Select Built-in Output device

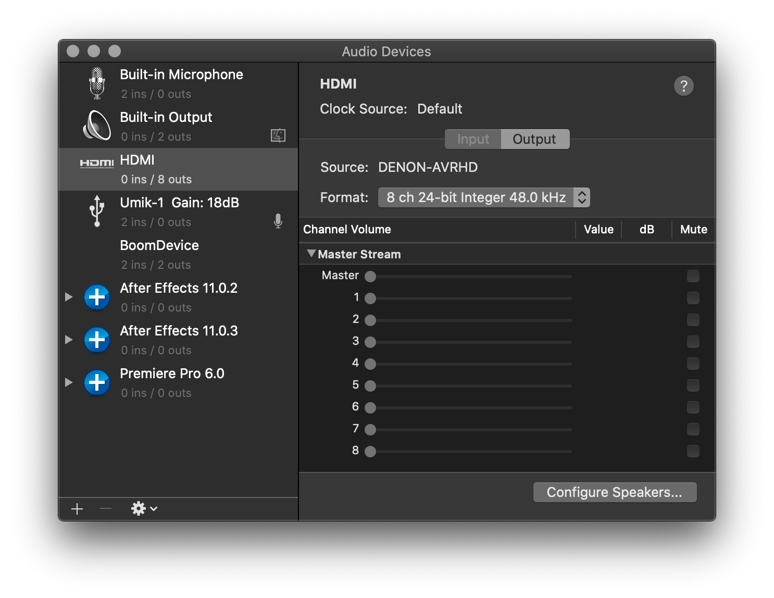click(x=179, y=127)
